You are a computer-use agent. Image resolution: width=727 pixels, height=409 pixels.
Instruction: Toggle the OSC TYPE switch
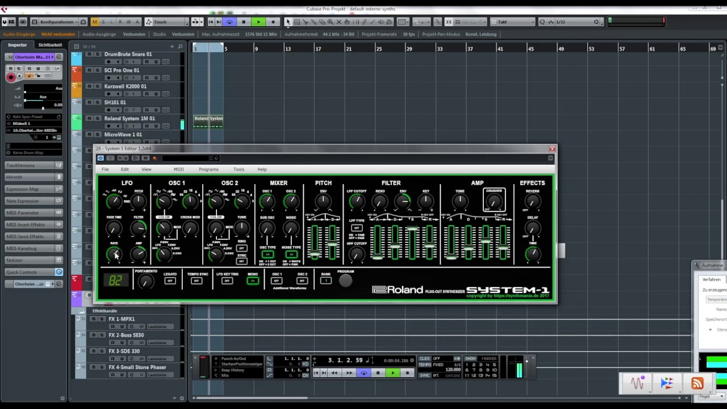pyautogui.click(x=268, y=254)
